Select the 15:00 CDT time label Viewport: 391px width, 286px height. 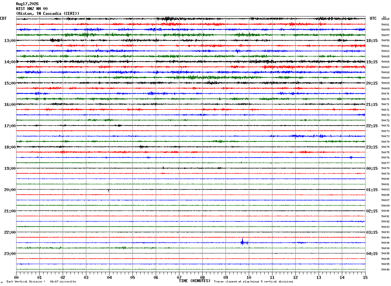point(10,83)
